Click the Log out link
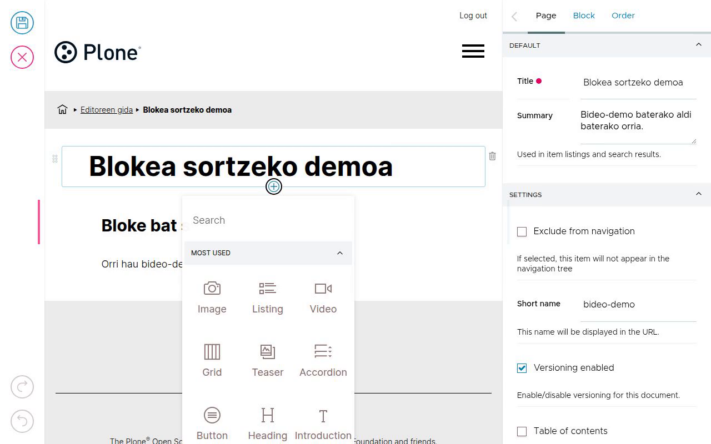711x444 pixels. (473, 16)
